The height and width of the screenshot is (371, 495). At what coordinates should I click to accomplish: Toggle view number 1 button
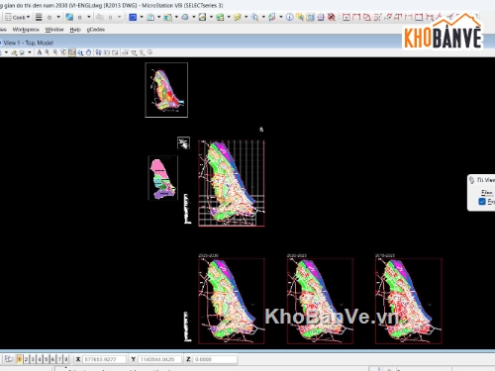tap(20, 359)
